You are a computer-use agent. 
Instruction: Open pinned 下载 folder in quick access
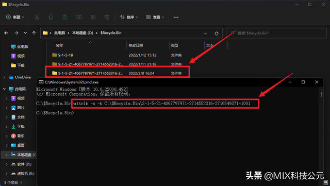pyautogui.click(x=18, y=65)
